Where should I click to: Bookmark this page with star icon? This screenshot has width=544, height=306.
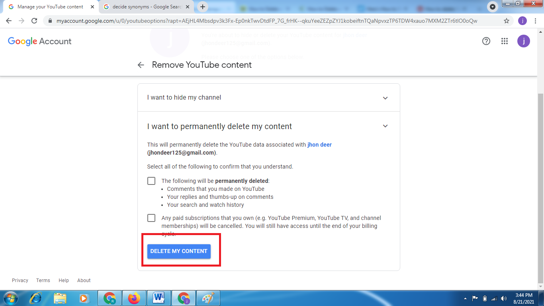point(507,21)
